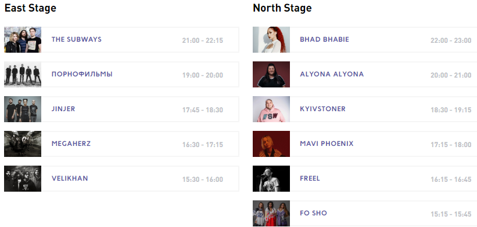This screenshot has height=227, width=477.
Task: Open Bhad Bhabie's artist photo
Action: click(x=271, y=40)
